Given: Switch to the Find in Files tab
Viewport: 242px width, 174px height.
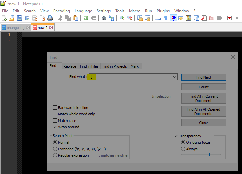Looking at the screenshot, I should tap(89, 66).
